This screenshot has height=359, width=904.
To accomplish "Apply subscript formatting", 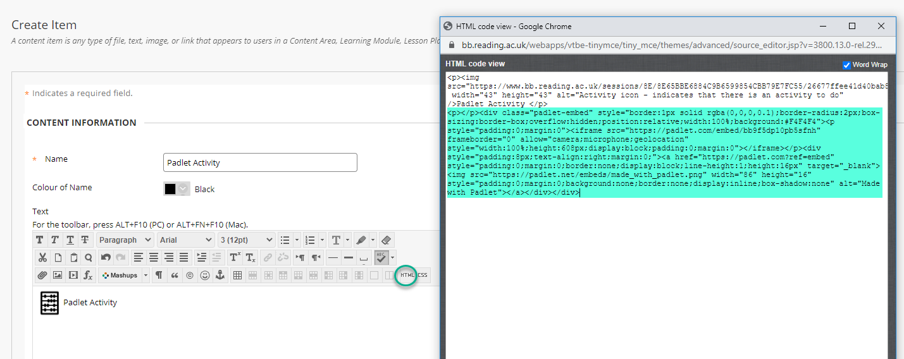I will (250, 257).
